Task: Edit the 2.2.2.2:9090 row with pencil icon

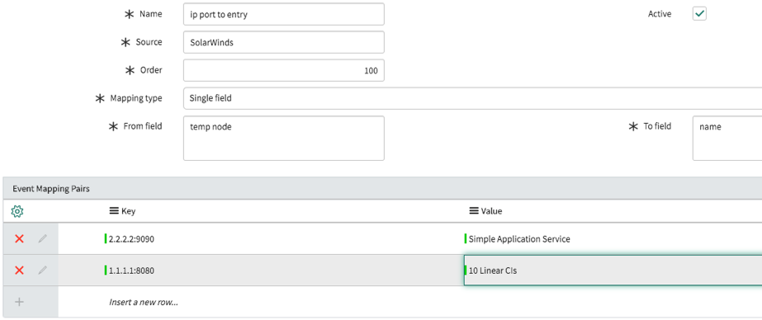Action: click(x=43, y=239)
